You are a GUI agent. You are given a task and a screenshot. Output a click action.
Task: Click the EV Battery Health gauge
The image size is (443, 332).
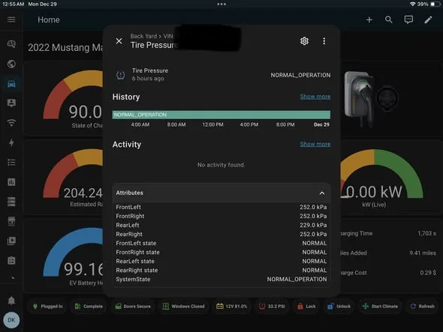(74, 257)
